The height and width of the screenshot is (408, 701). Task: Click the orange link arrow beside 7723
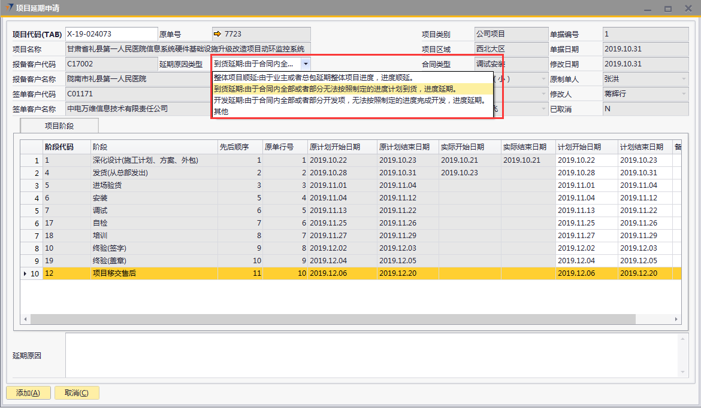click(217, 34)
